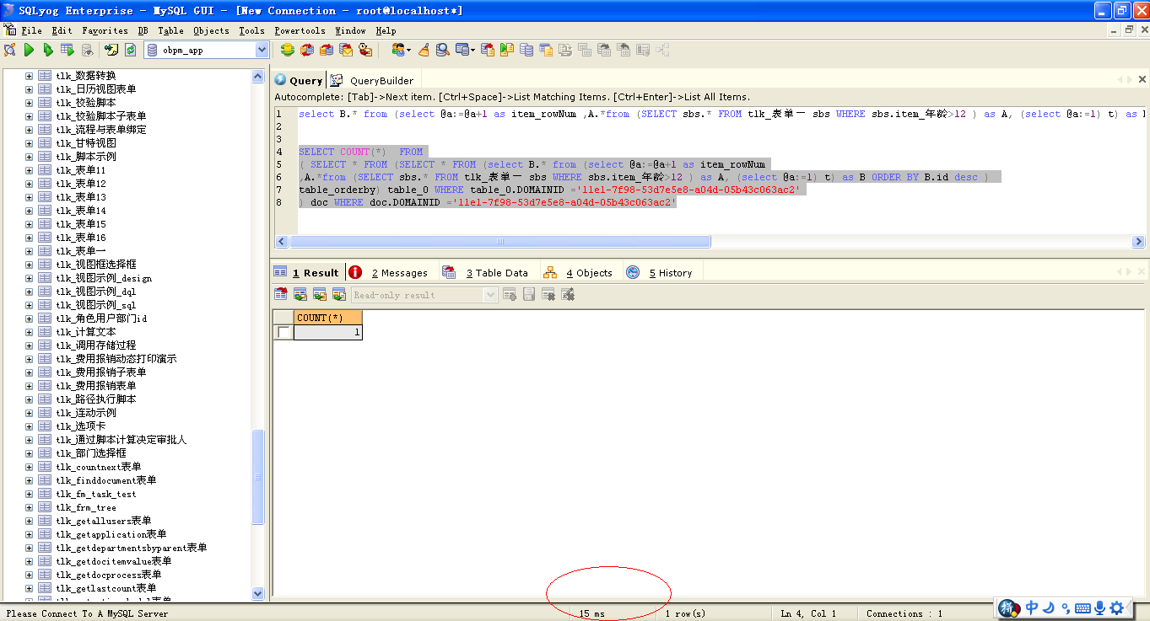Open the Objects menu
Screen dimensions: 1150x621
point(211,30)
